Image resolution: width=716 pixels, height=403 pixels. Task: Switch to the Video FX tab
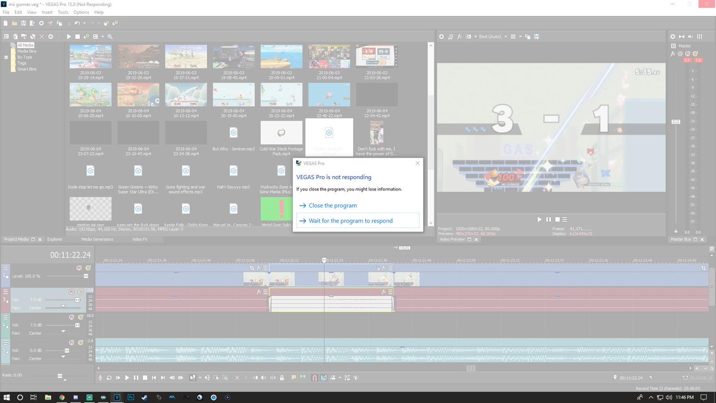pyautogui.click(x=140, y=239)
